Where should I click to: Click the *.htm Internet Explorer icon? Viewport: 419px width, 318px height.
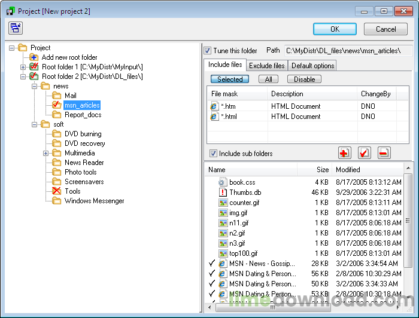[x=214, y=106]
